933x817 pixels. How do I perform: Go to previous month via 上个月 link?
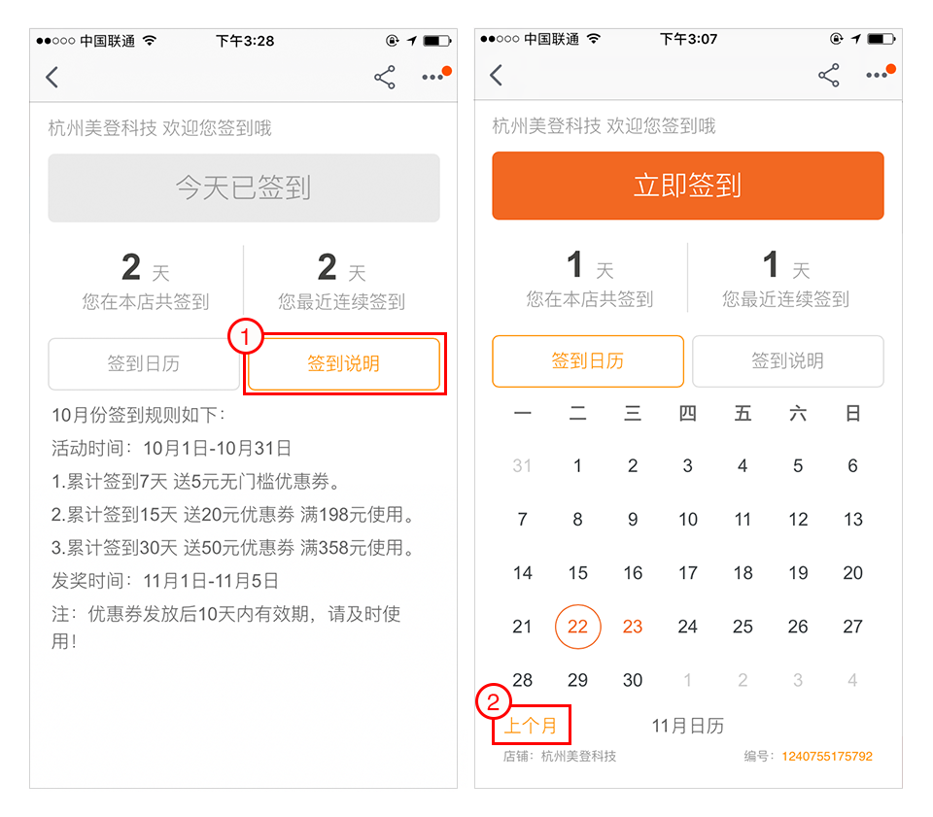(531, 726)
